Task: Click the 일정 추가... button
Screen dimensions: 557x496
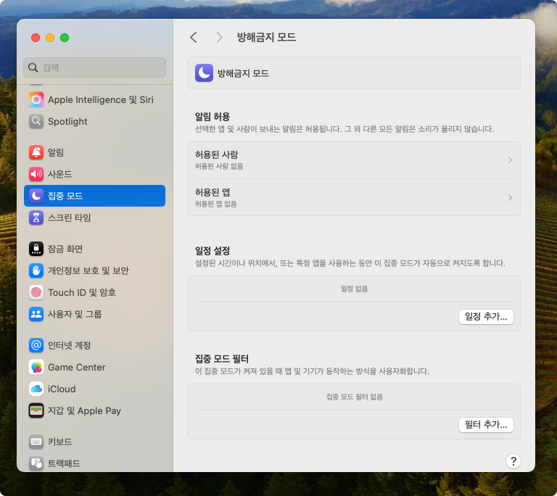Action: (x=486, y=316)
